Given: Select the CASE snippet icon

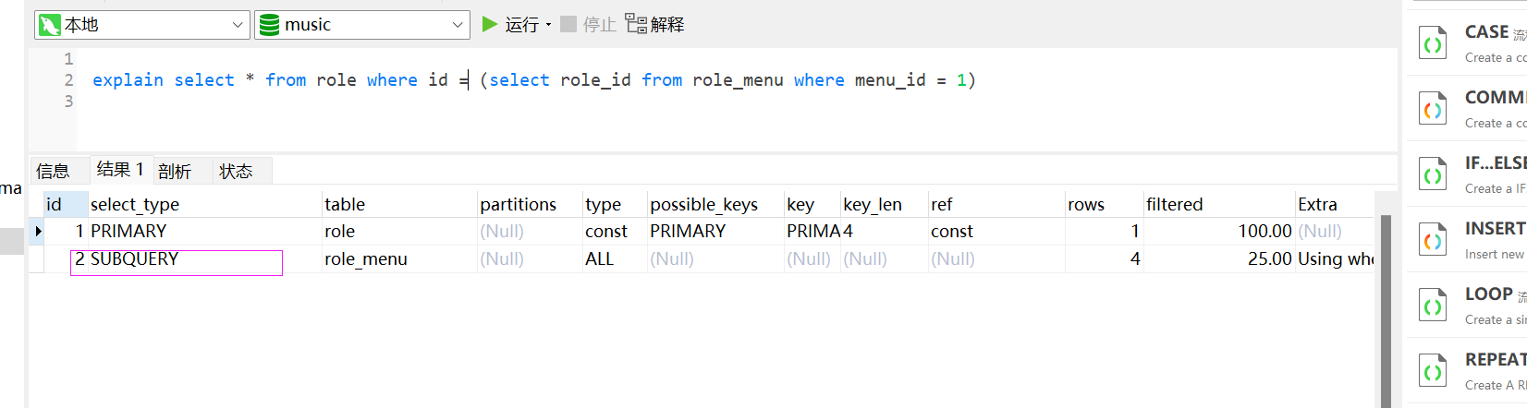Looking at the screenshot, I should 1433,43.
